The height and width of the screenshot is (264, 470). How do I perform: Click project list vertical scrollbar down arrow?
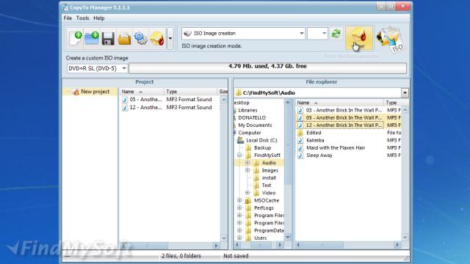[x=223, y=238]
